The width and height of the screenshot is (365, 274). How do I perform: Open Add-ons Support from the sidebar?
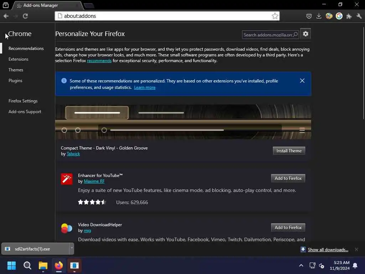[x=25, y=112]
